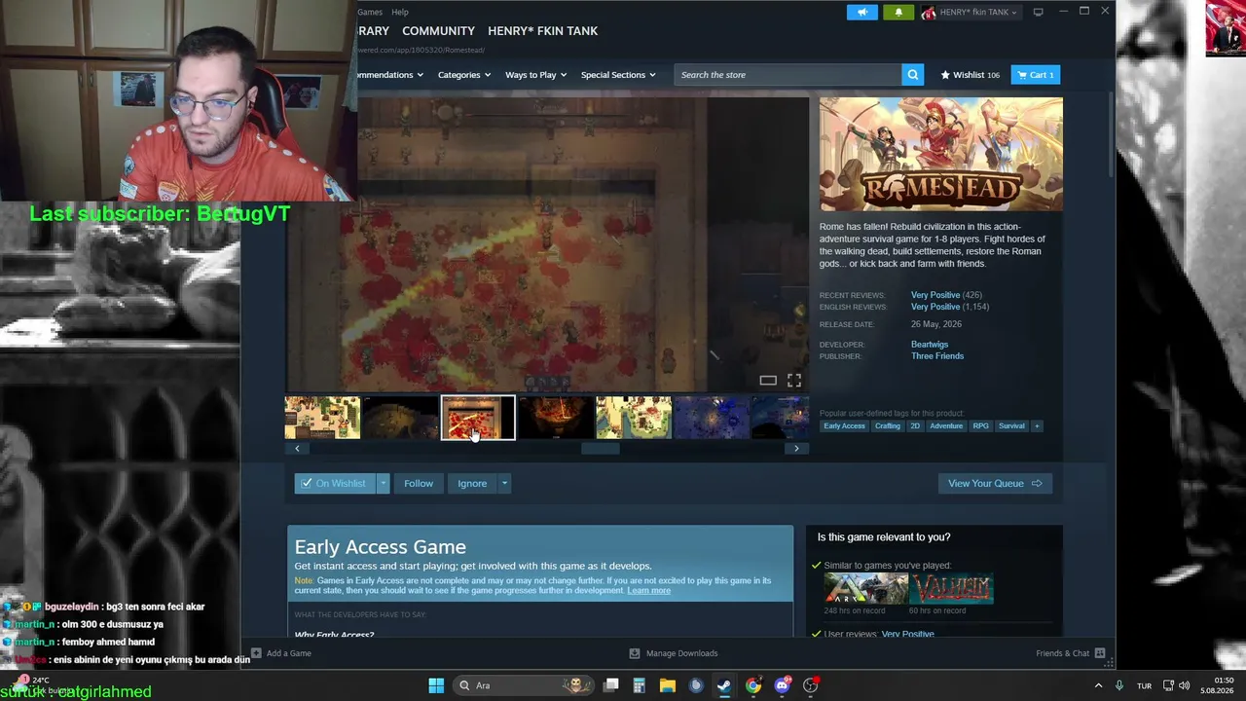Open the publisher Three Friends link
Screen dimensions: 1246x701
[x=937, y=356]
